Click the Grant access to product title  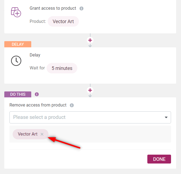(53, 8)
